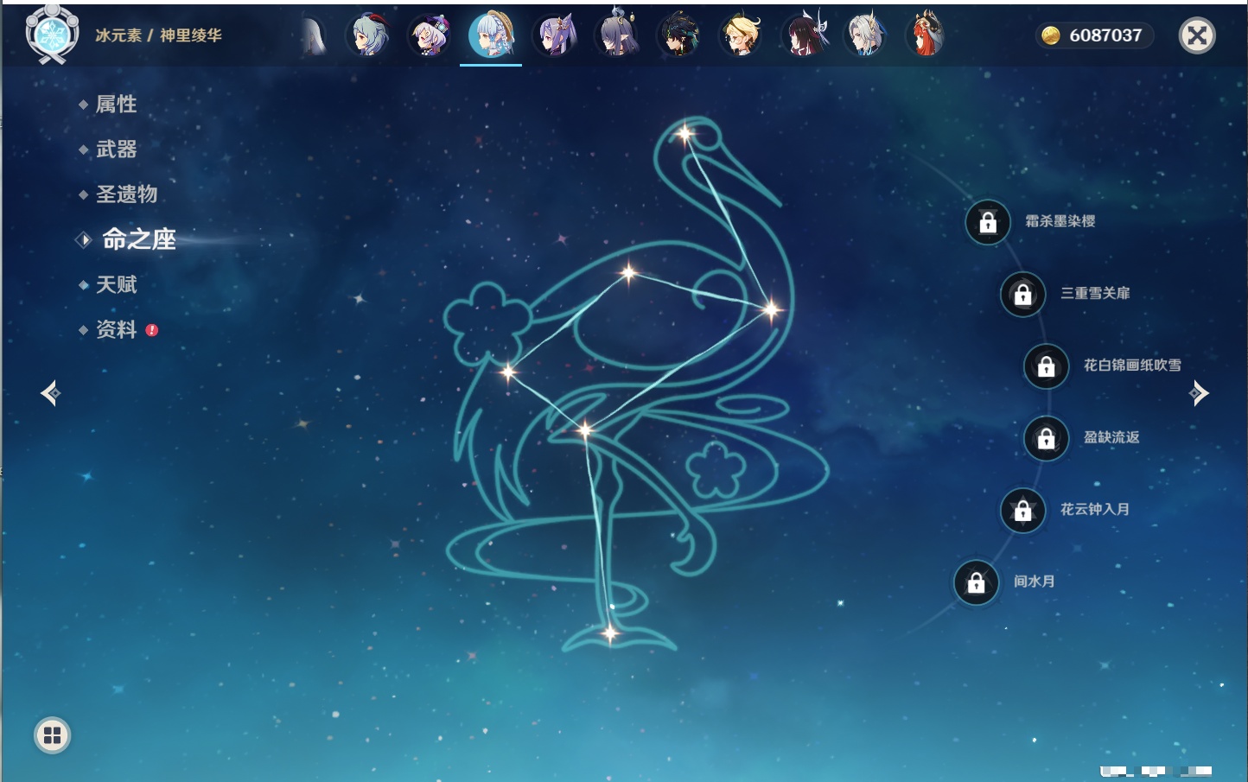The image size is (1248, 782).
Task: Switch to the purple twin-tail haired character portrait
Action: [x=554, y=35]
